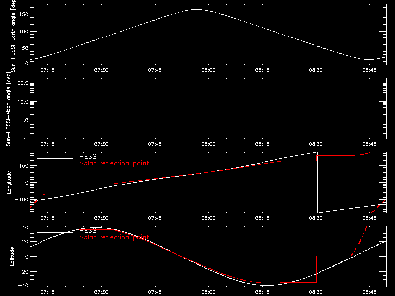Click the 'Sun-HESSI-Earth angle [deg]' axis title
The image size is (395, 296).
pos(13,36)
